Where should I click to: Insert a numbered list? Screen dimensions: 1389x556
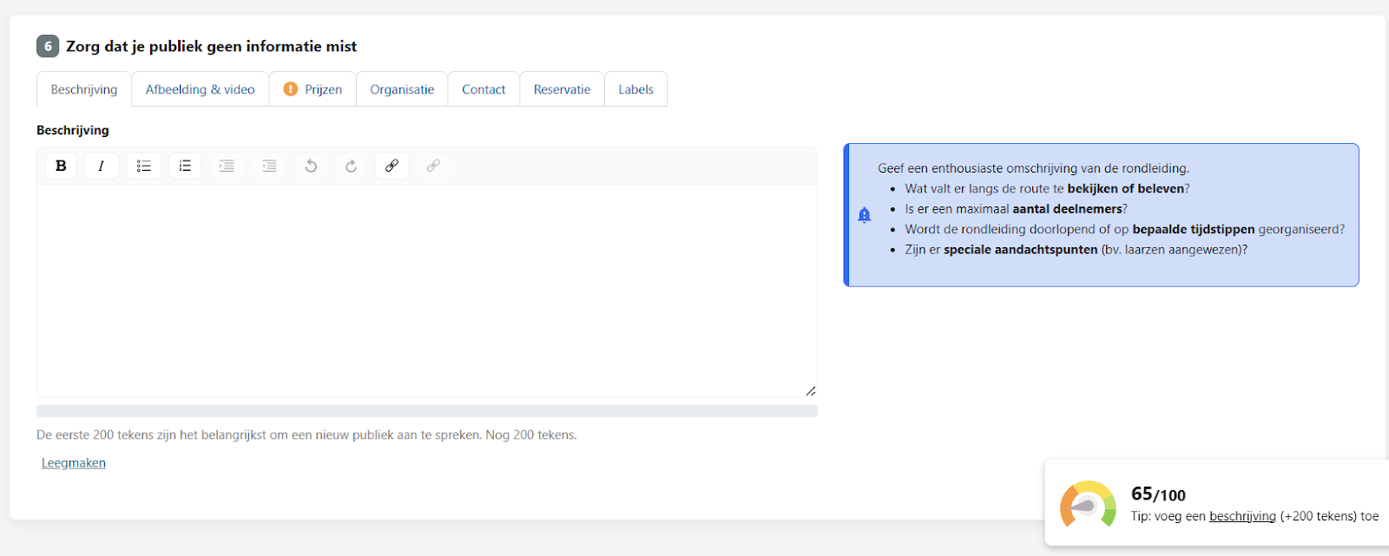pyautogui.click(x=185, y=166)
